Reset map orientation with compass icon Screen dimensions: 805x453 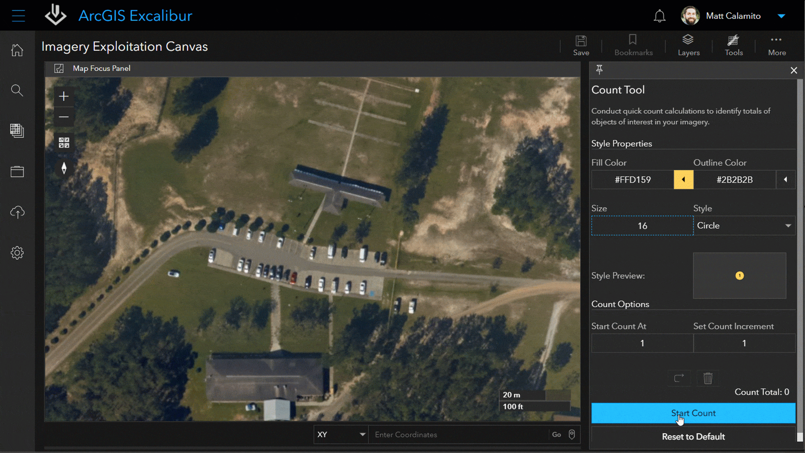click(x=64, y=168)
